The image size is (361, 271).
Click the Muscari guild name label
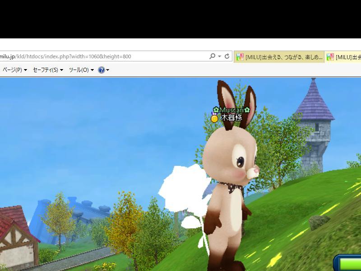coord(231,110)
